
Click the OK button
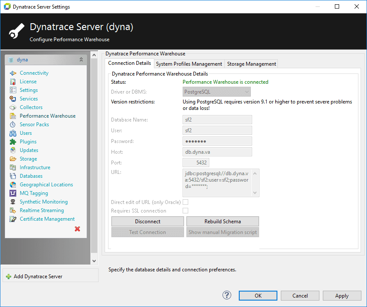pos(258,296)
